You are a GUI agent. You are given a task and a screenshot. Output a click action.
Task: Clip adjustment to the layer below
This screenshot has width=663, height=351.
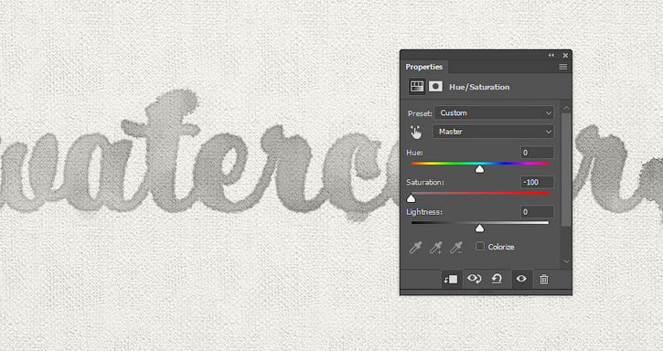[x=451, y=279]
